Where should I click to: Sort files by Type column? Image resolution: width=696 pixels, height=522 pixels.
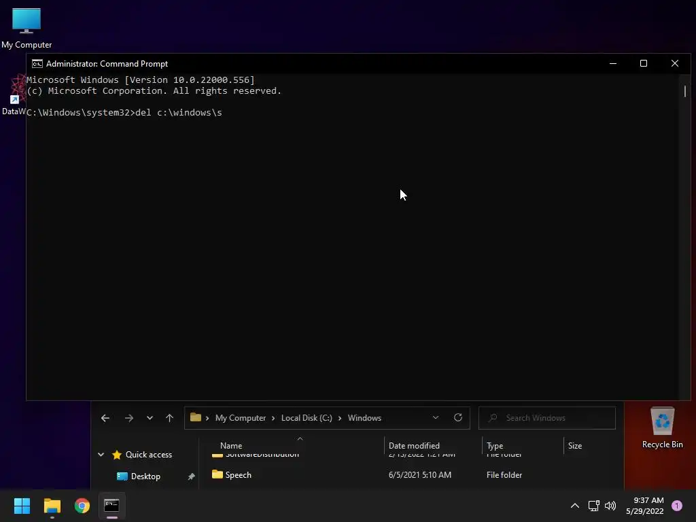495,446
